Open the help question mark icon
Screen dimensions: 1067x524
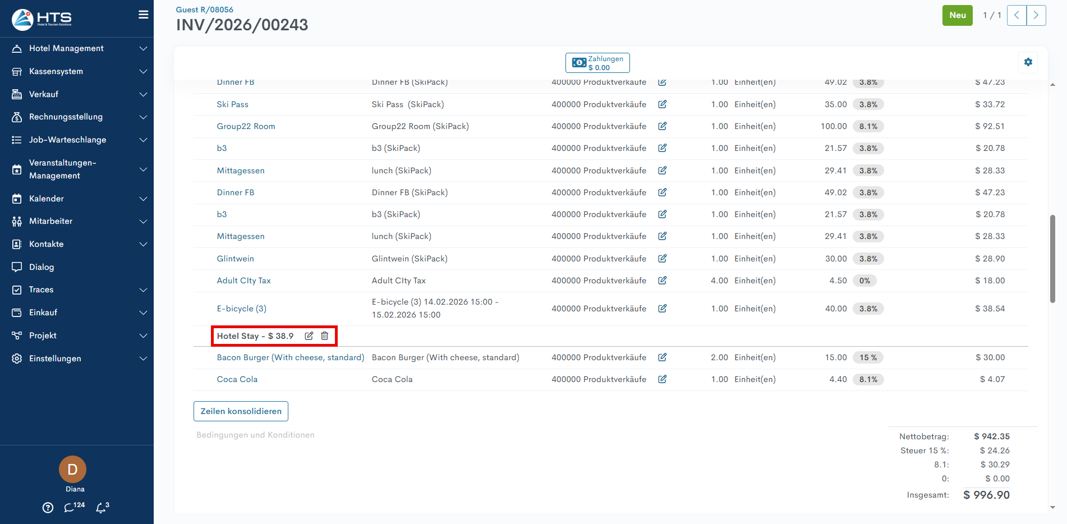[48, 508]
